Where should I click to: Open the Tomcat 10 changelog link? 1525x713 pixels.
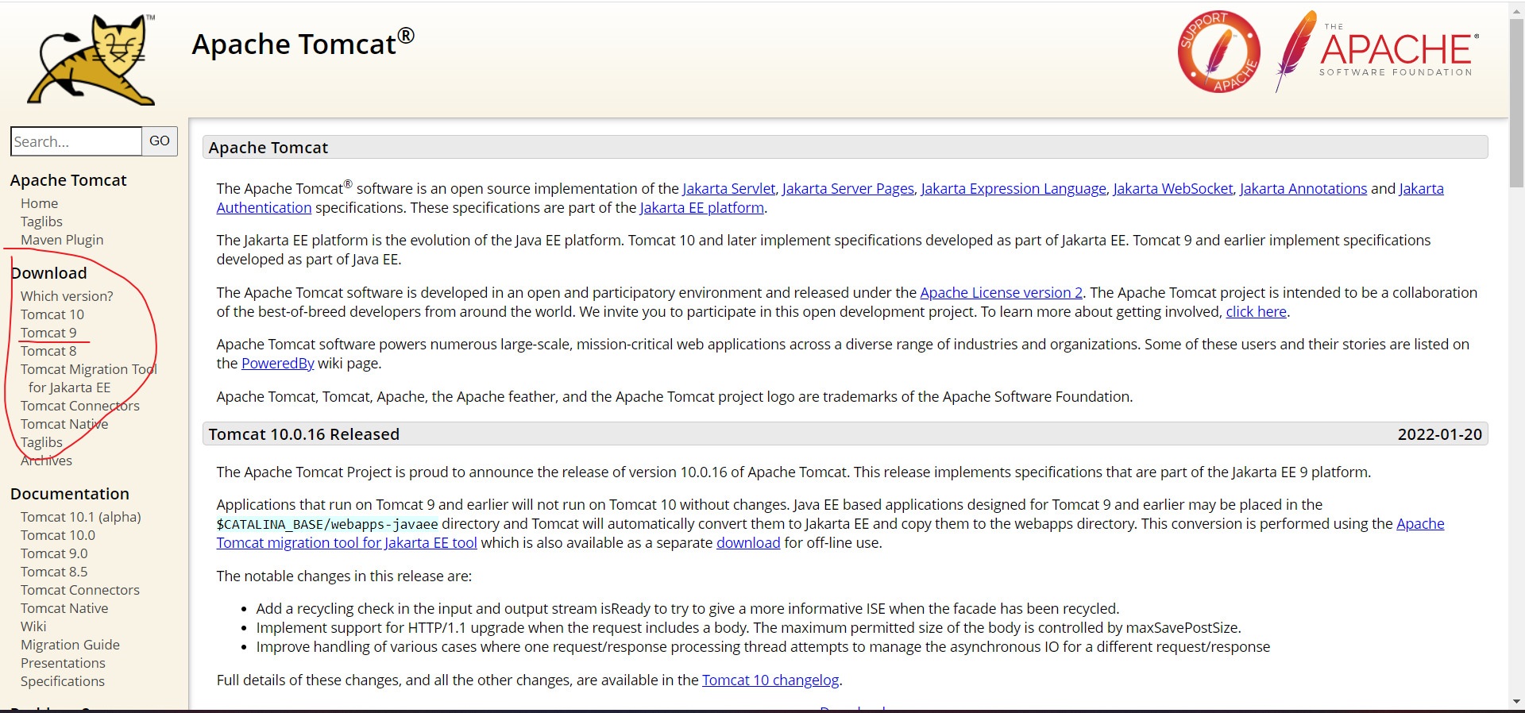(x=770, y=680)
